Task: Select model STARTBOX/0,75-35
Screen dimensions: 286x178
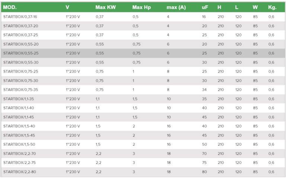Action: (x=20, y=90)
